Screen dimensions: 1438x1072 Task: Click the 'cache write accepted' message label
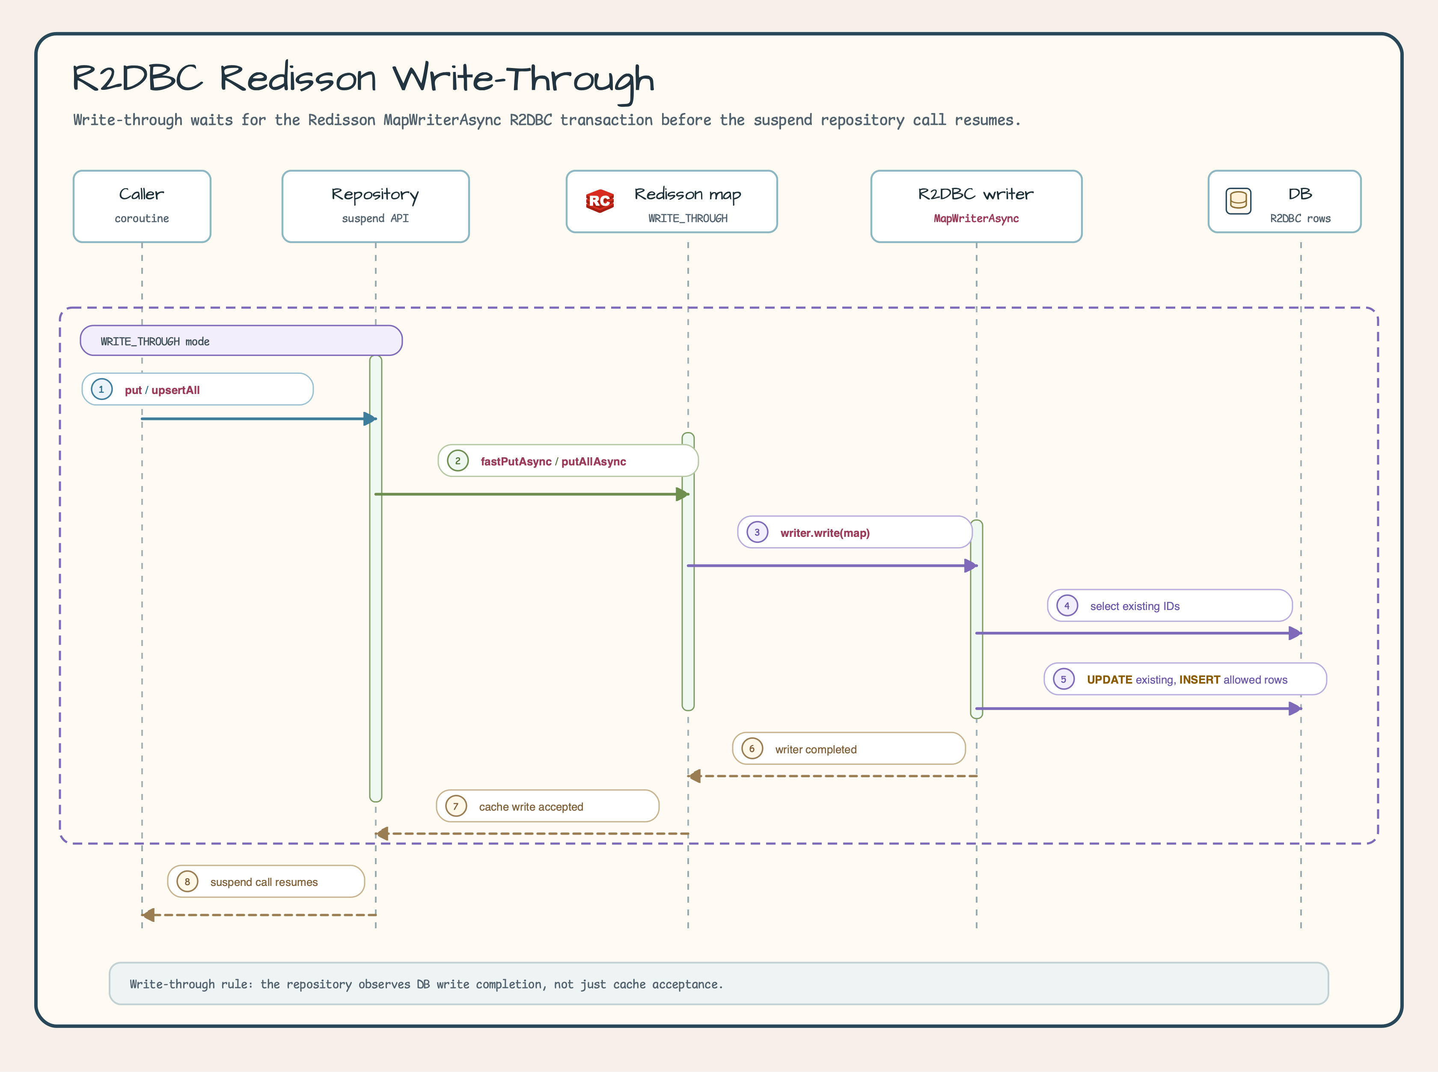pos(548,806)
